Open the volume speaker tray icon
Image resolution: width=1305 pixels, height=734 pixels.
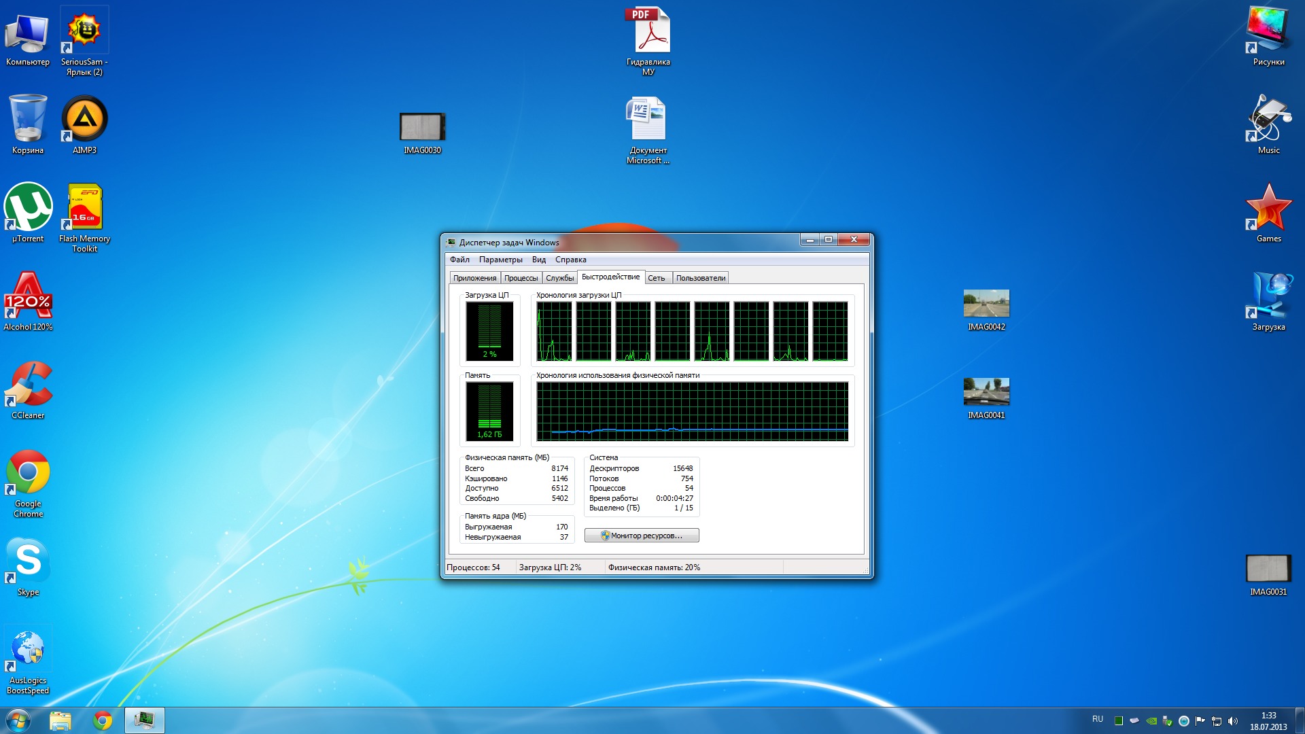click(x=1233, y=721)
